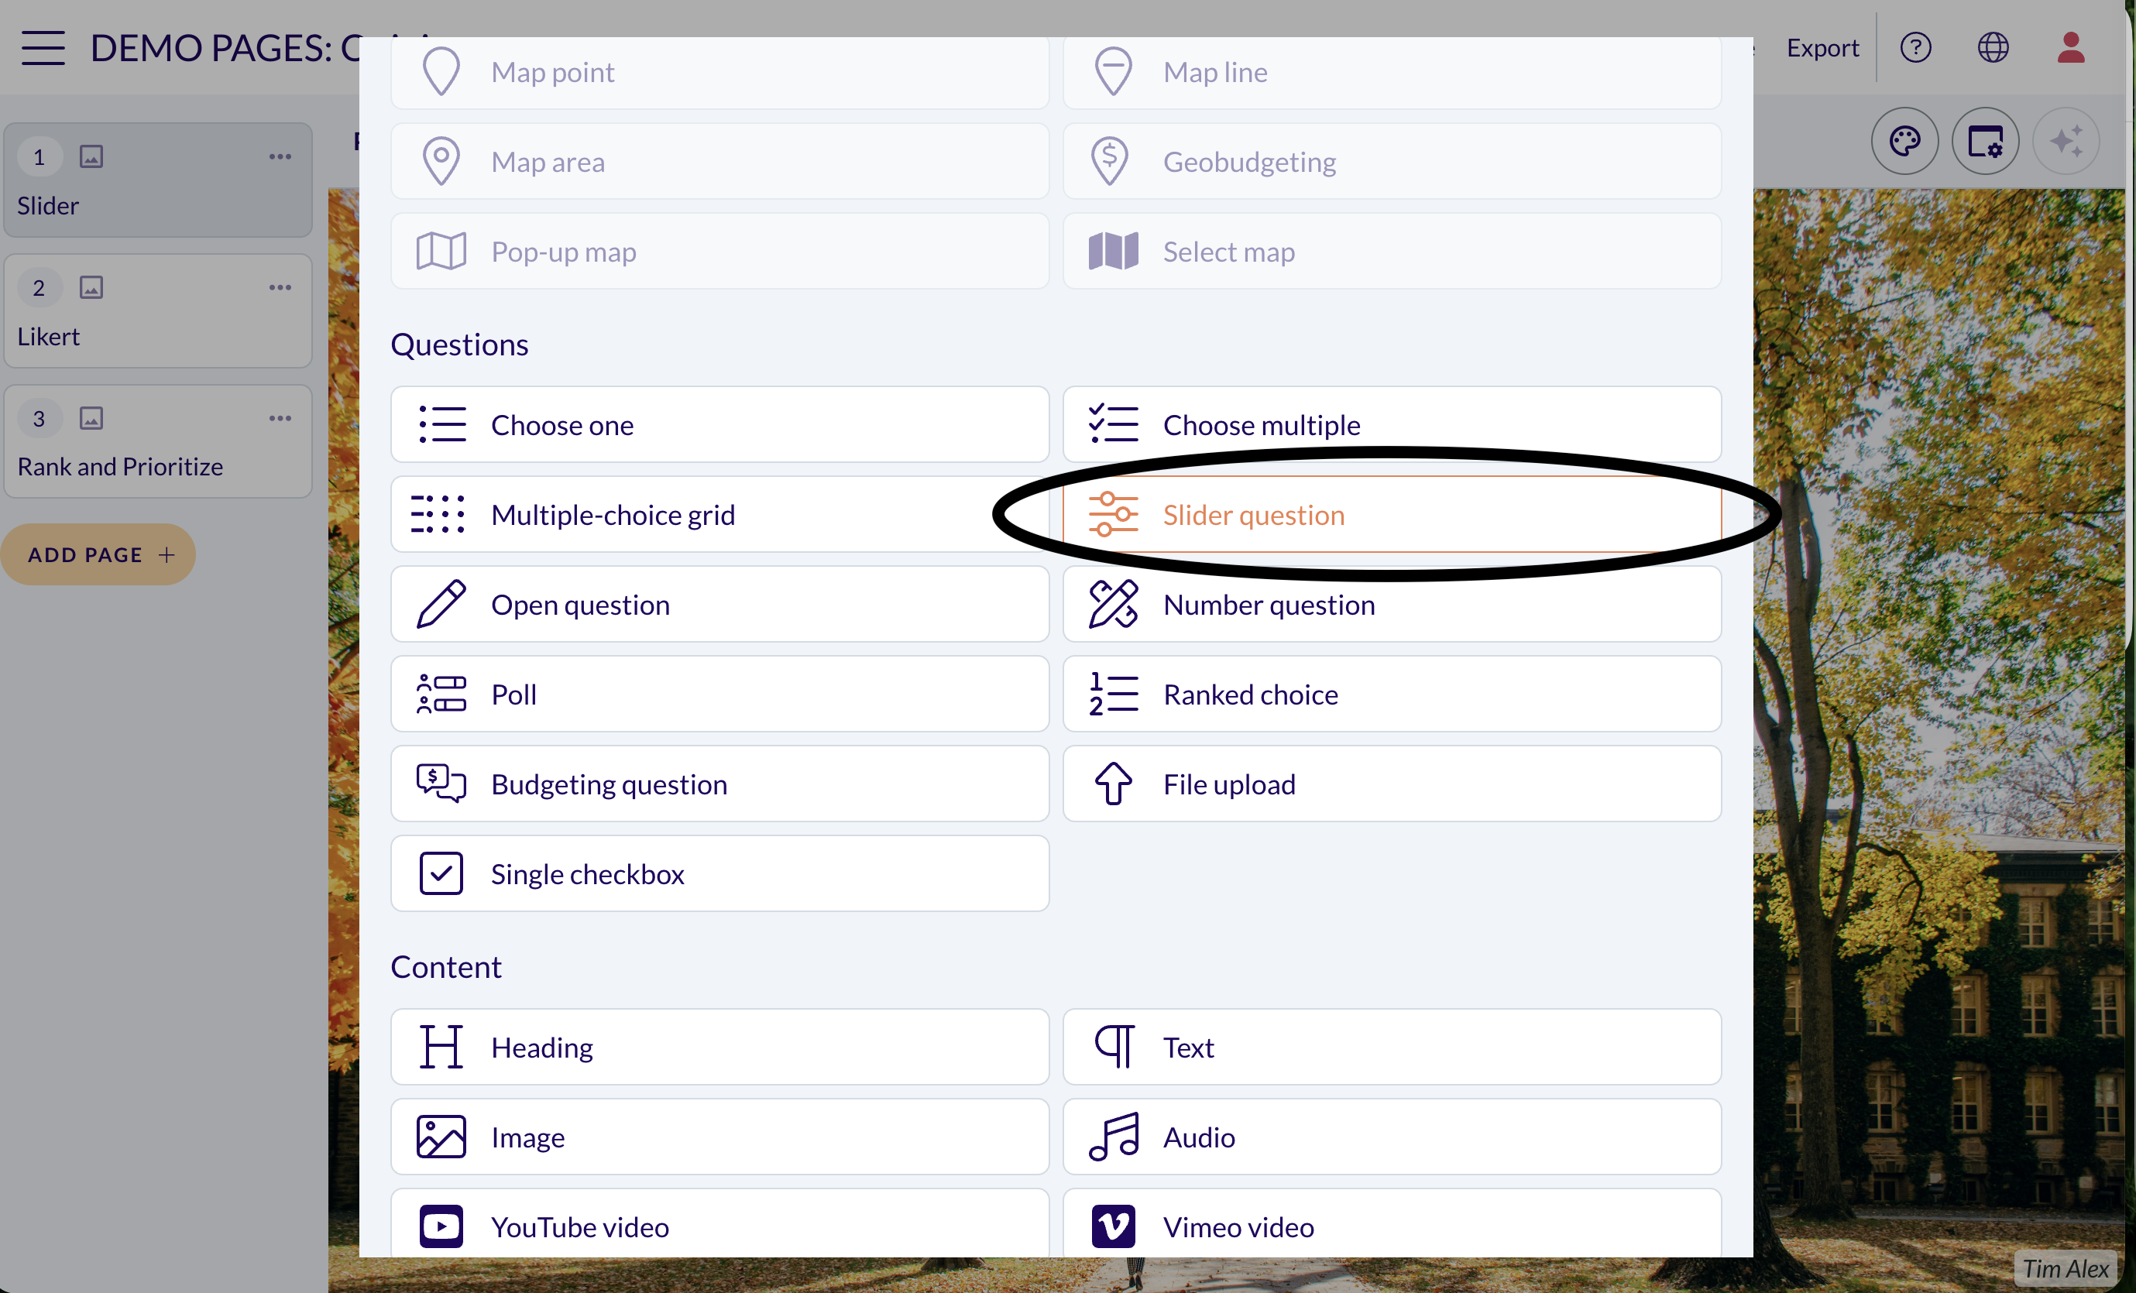Insert a Text content block

tap(1392, 1047)
